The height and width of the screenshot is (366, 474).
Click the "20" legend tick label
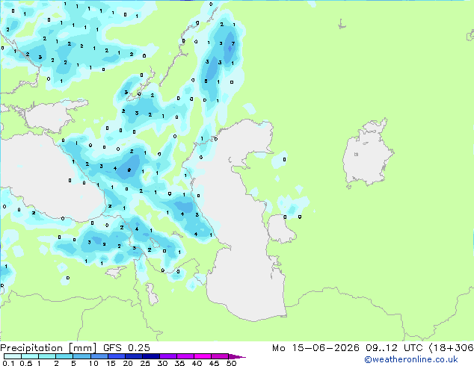click(x=128, y=363)
